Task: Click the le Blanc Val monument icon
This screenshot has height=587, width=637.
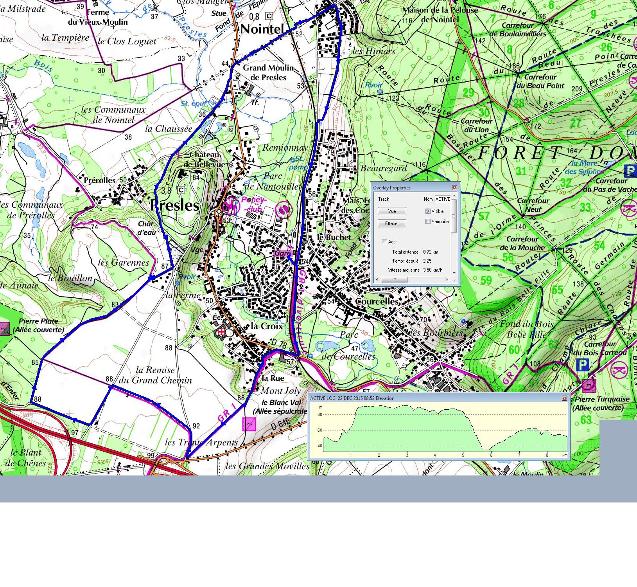Action: coord(249,424)
